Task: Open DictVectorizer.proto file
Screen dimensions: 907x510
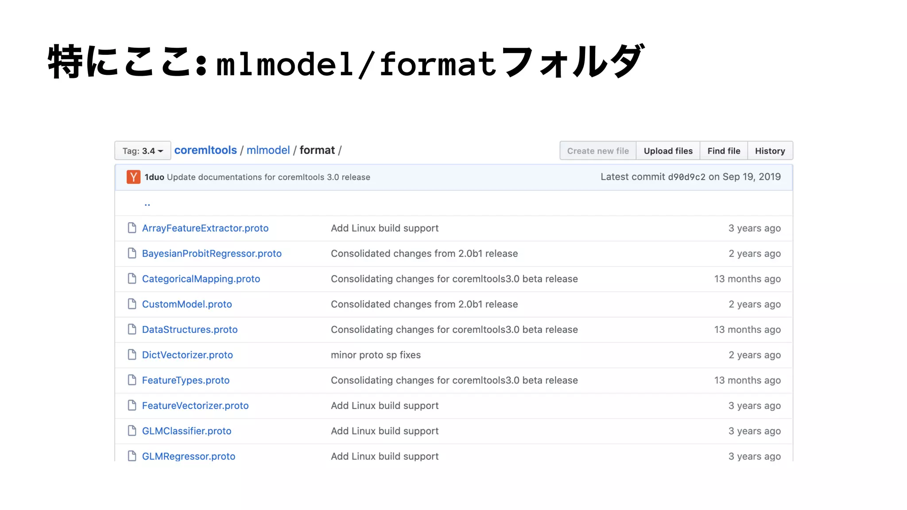Action: click(187, 355)
